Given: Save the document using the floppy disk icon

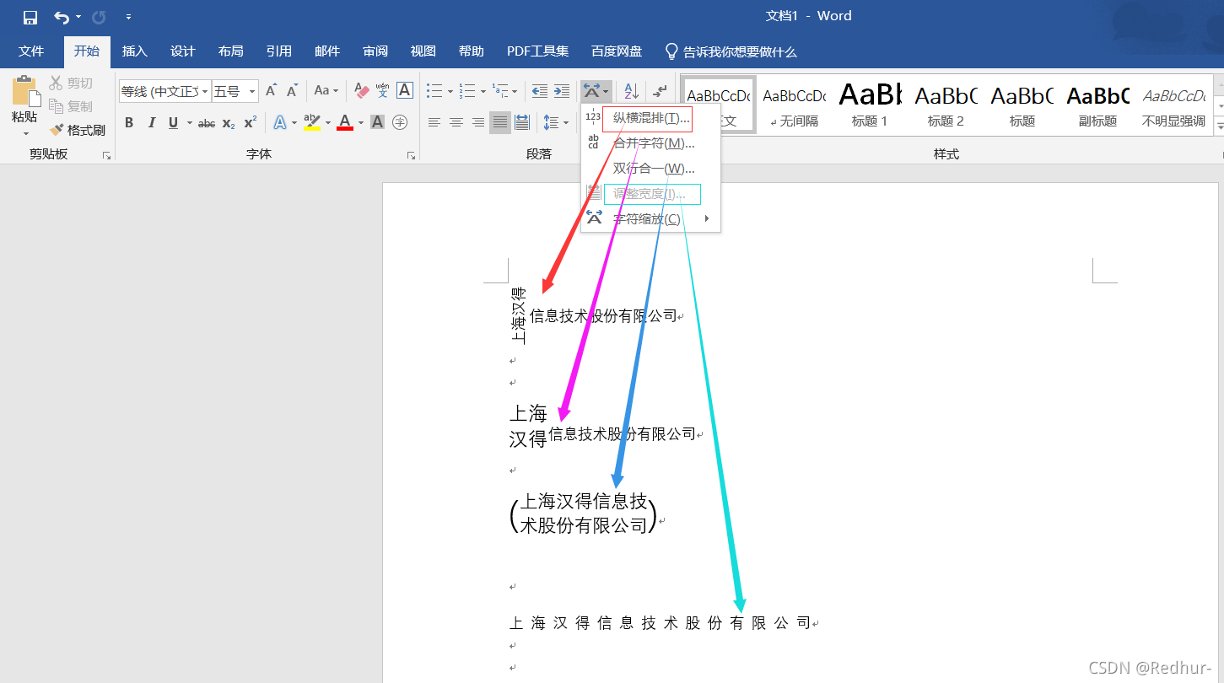Looking at the screenshot, I should tap(30, 17).
